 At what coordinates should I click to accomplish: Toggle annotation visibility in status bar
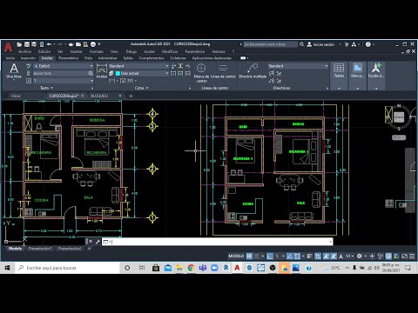(326, 256)
